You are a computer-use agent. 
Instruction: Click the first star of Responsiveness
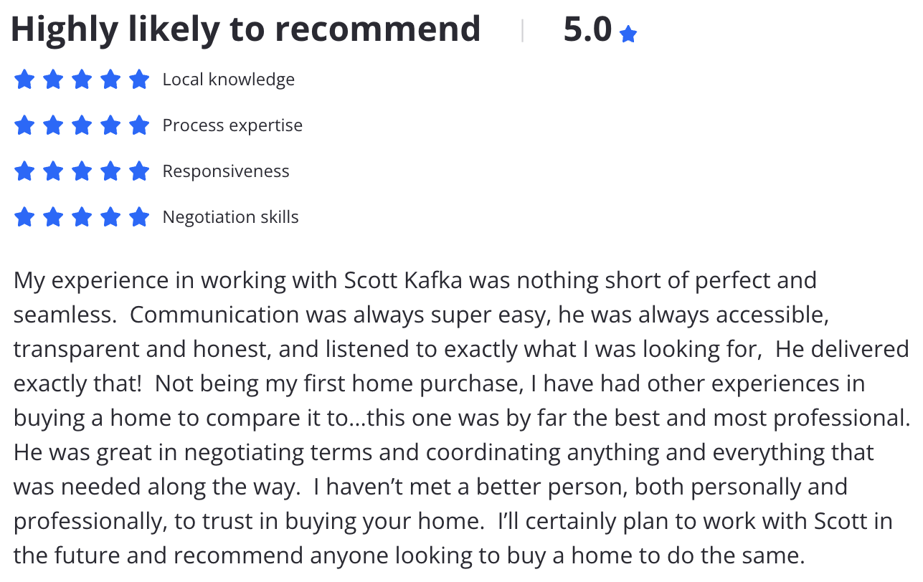coord(24,171)
